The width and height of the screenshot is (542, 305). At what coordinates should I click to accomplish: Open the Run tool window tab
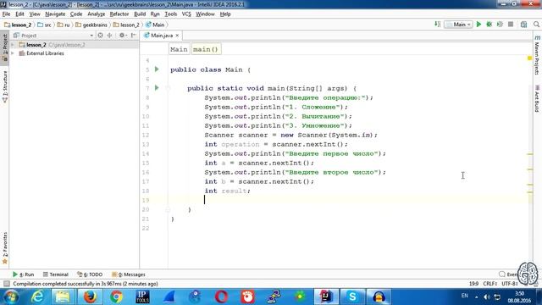coord(24,274)
